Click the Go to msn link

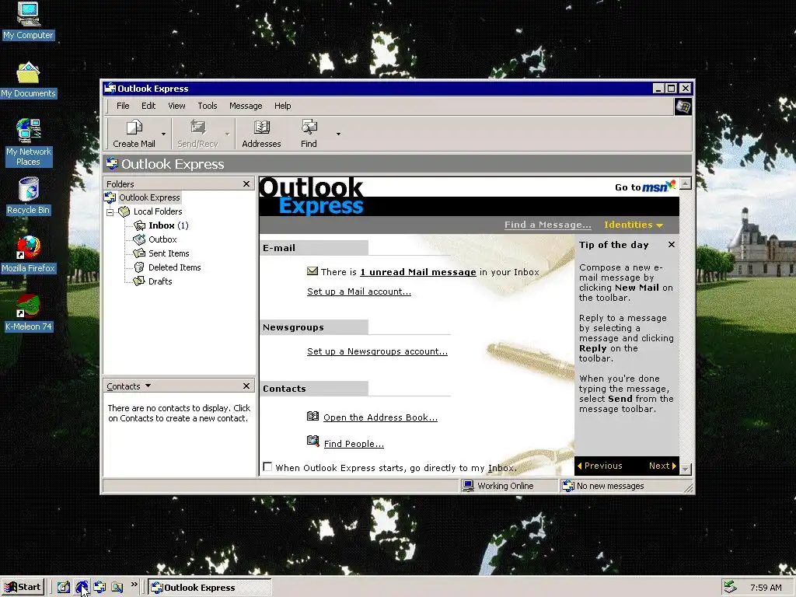[x=644, y=187]
